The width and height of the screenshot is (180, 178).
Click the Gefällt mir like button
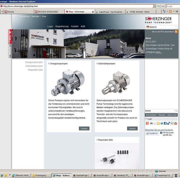(152, 133)
